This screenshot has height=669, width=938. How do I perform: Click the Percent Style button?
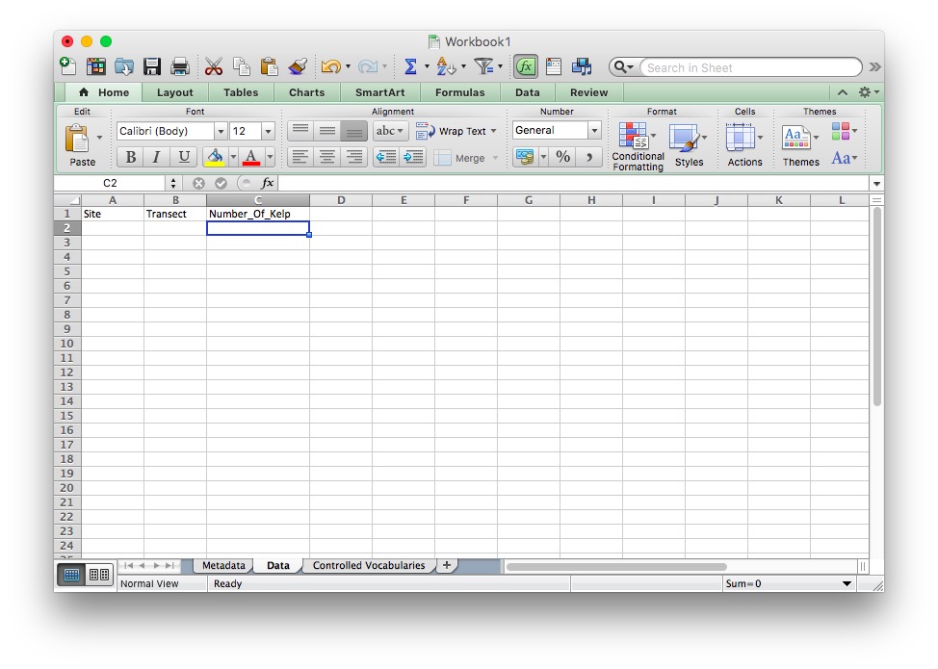coord(563,157)
